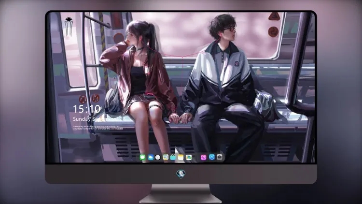Open the Clock app in the dock

point(158,157)
